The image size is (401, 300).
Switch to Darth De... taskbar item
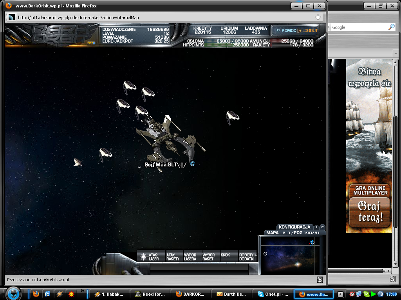pos(231,294)
